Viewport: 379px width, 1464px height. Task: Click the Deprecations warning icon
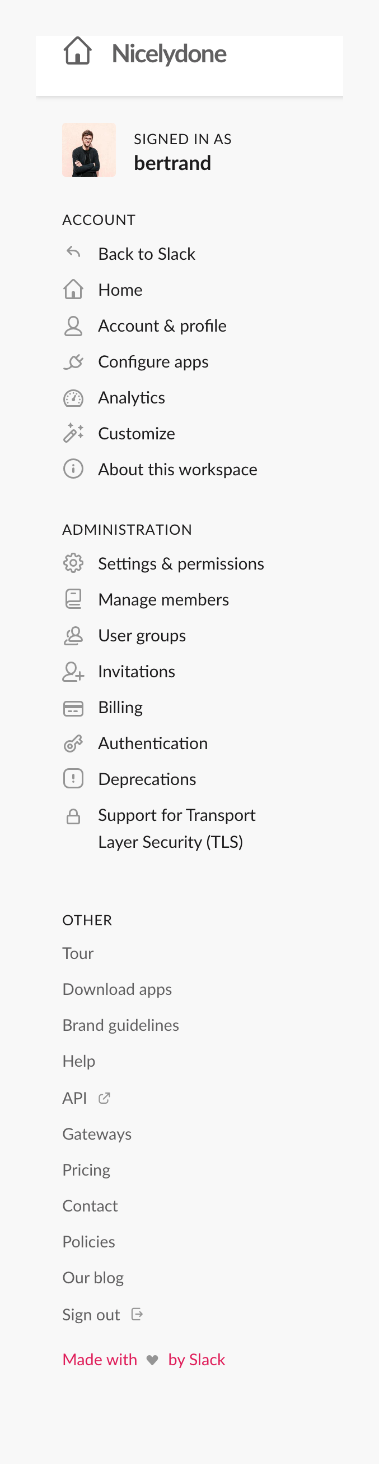pyautogui.click(x=73, y=779)
